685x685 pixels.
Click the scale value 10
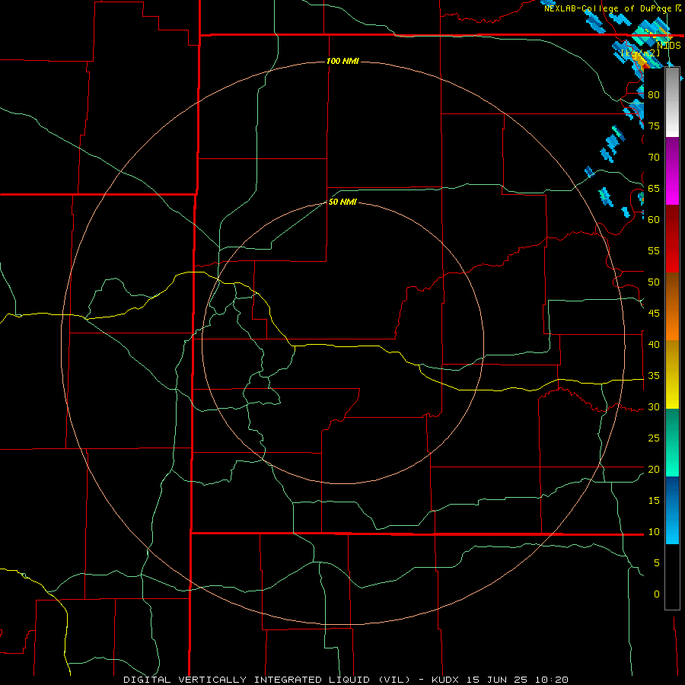pyautogui.click(x=654, y=532)
